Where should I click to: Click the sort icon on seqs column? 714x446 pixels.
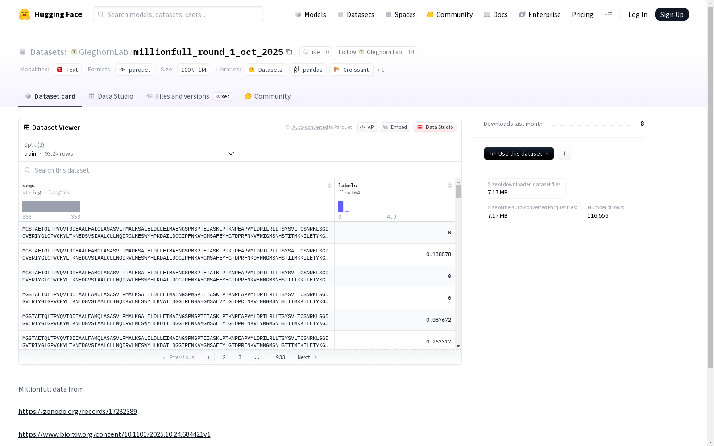click(329, 186)
